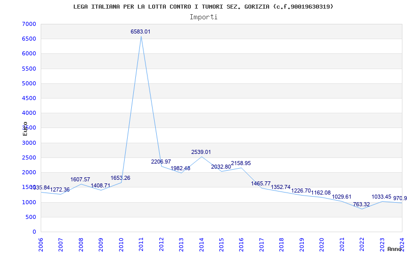Click the 763.32 data label
Screen dimensions: 407x254
pos(361,205)
